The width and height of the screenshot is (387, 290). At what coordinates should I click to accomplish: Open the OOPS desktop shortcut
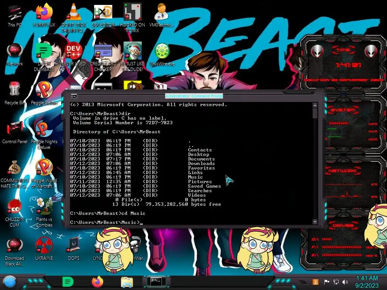[x=74, y=249]
